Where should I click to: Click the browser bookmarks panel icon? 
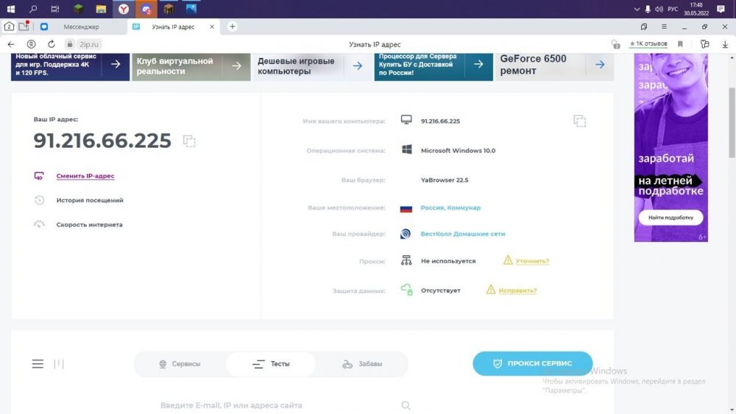pyautogui.click(x=643, y=26)
